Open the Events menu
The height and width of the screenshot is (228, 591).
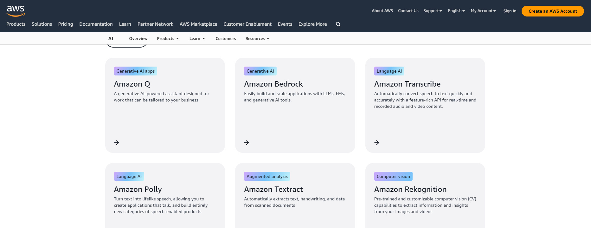click(x=285, y=24)
